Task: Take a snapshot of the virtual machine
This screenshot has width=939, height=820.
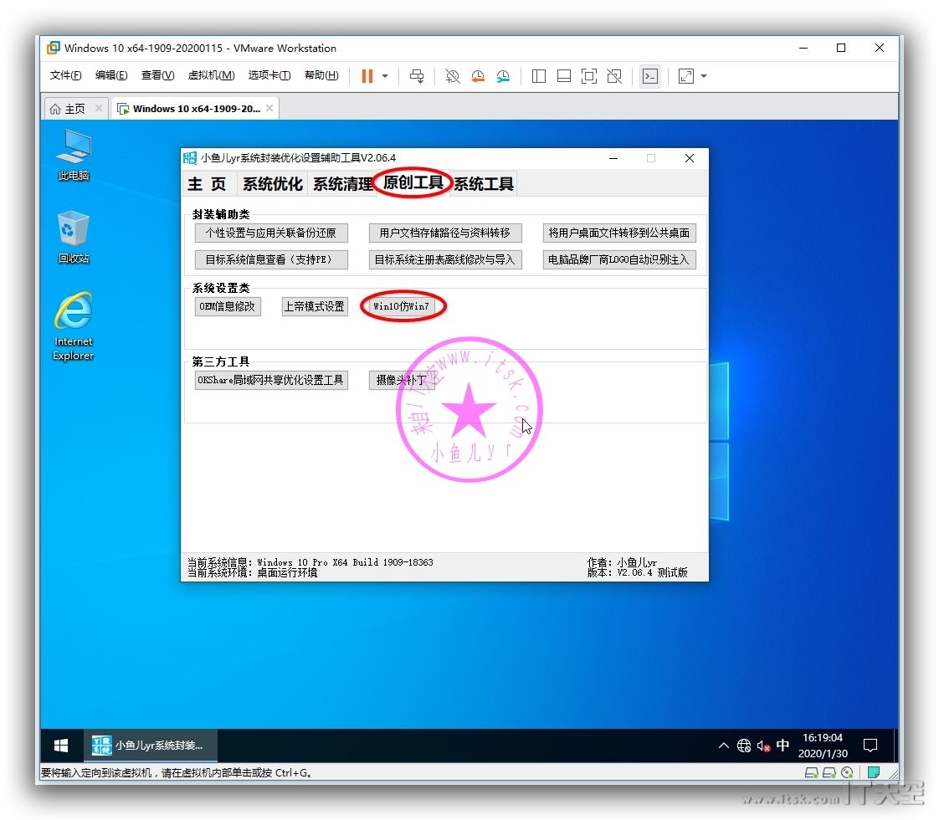Action: coord(452,76)
